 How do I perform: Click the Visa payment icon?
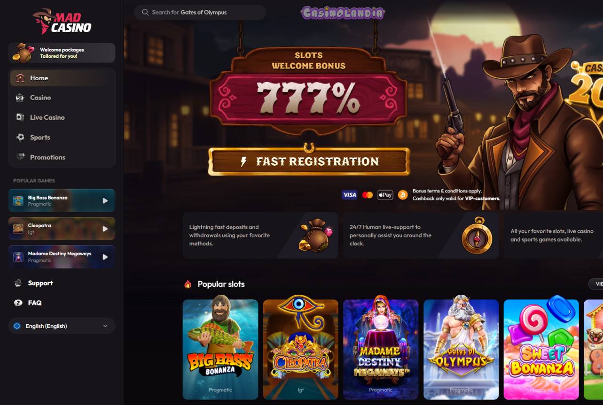(x=349, y=195)
